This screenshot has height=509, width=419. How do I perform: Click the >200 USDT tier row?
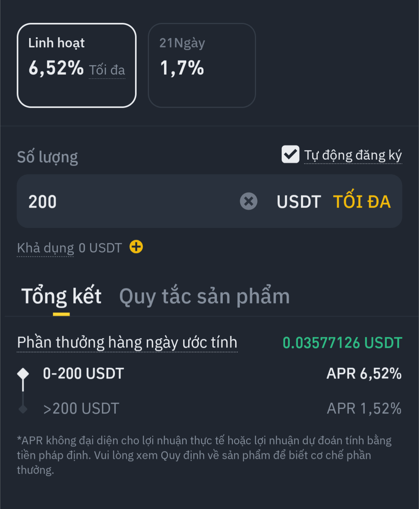coord(81,409)
